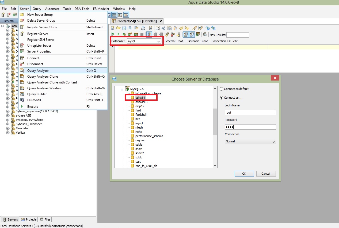Click the Open file folder icon
This screenshot has height=228, width=339.
click(119, 28)
